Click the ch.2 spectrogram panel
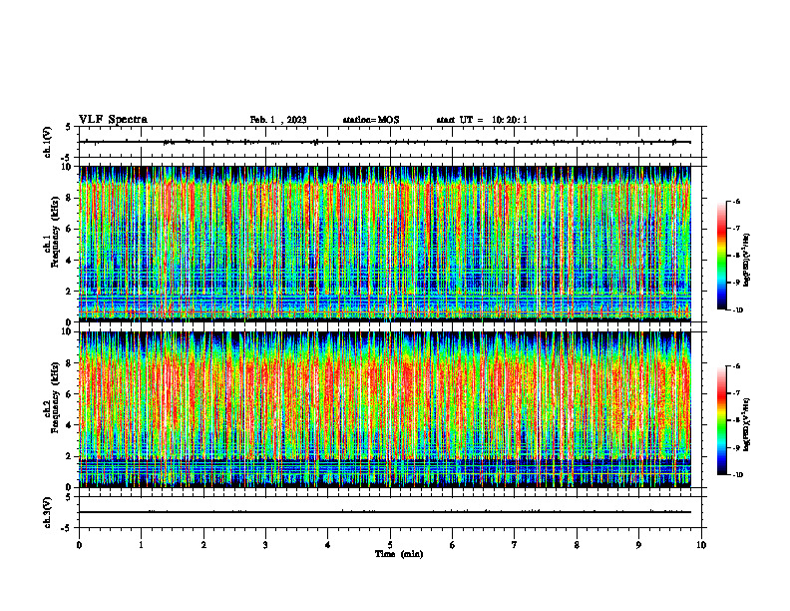 pos(385,409)
